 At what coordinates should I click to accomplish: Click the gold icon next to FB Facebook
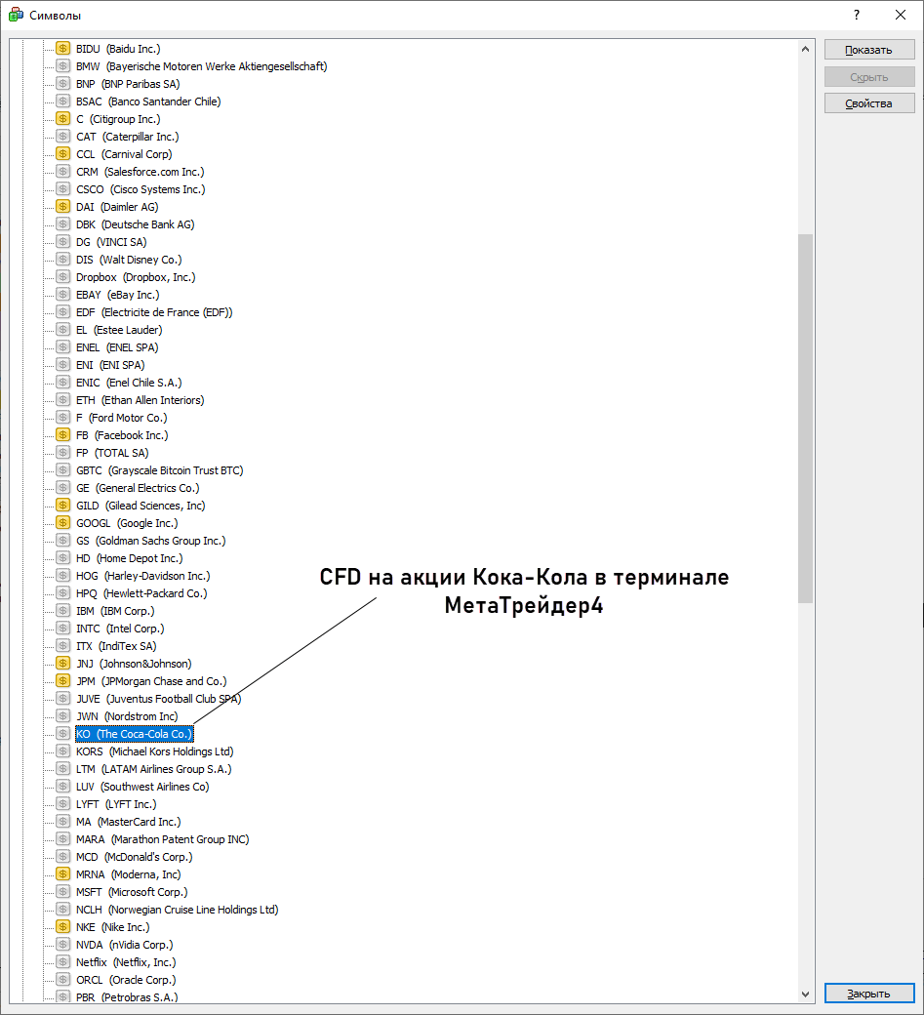pos(62,435)
